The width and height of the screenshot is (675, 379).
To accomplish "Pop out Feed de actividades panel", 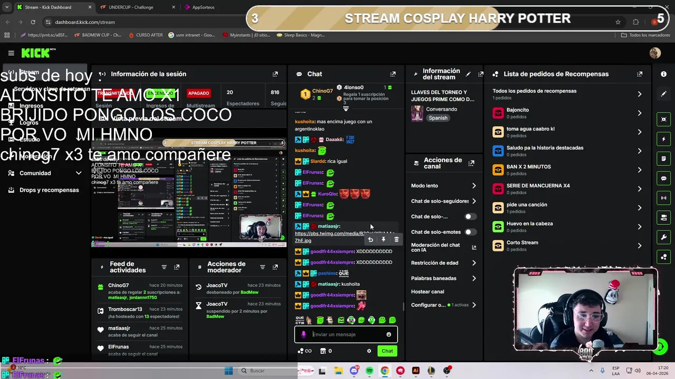I will (x=177, y=267).
